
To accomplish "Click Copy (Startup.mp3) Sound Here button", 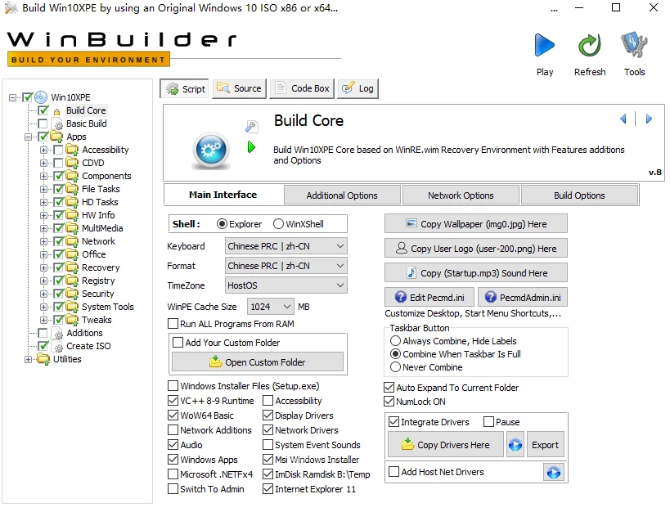I will tap(476, 272).
